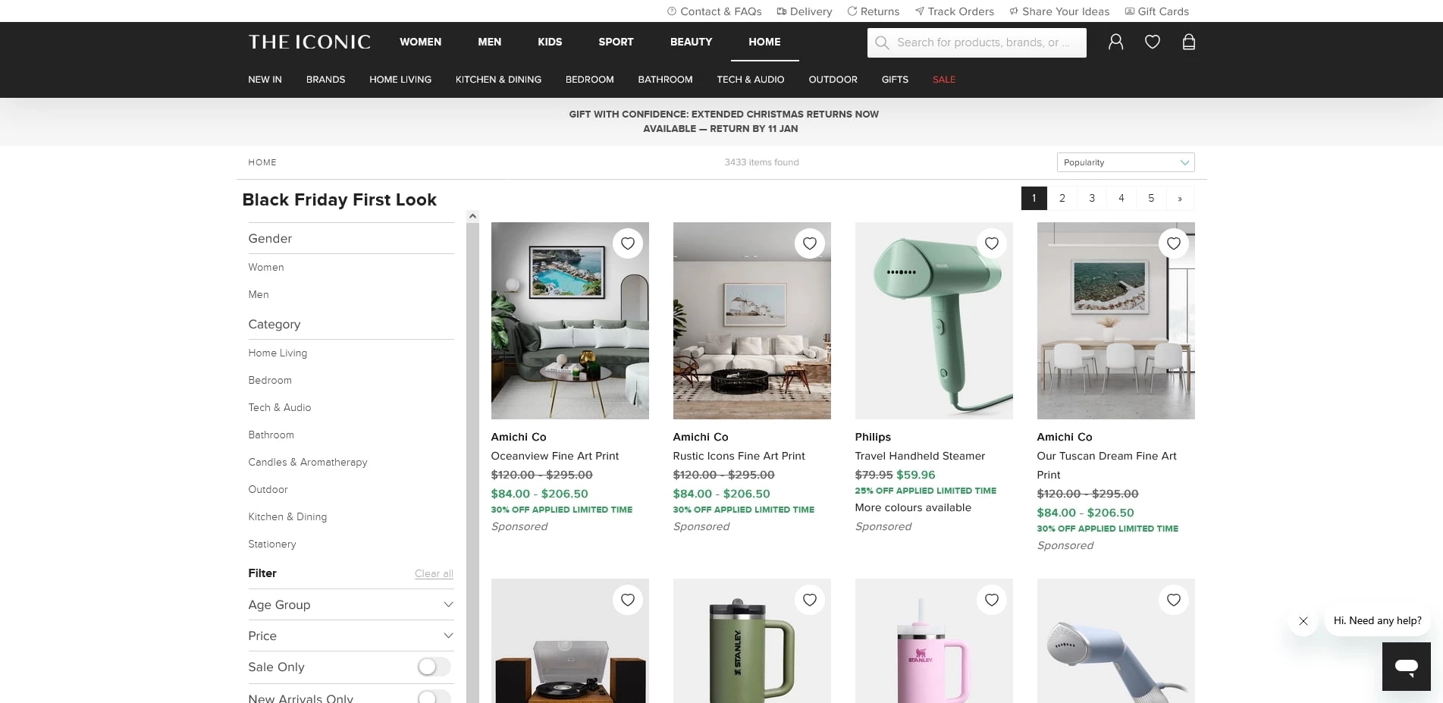Image resolution: width=1443 pixels, height=703 pixels.
Task: Open the shopping bag icon
Action: [1188, 42]
